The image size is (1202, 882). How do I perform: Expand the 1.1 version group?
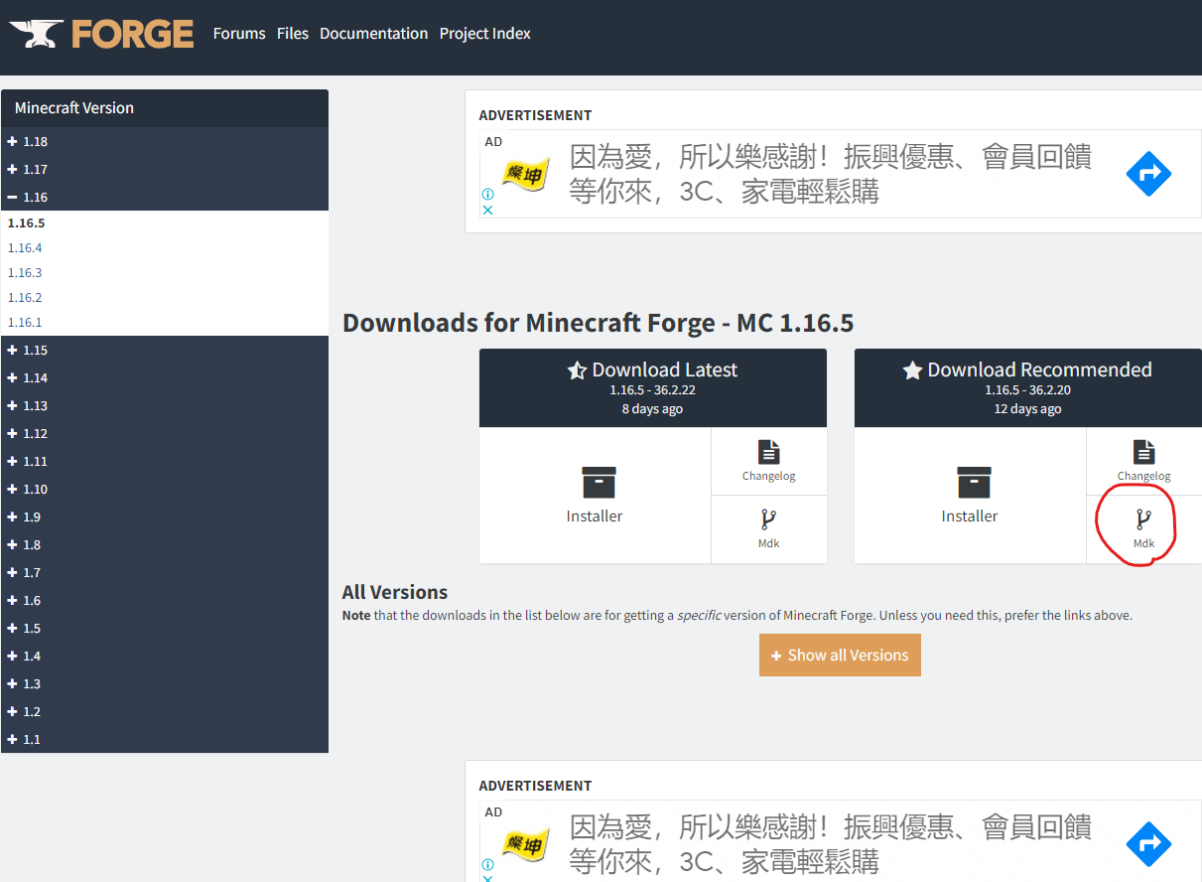click(x=165, y=739)
